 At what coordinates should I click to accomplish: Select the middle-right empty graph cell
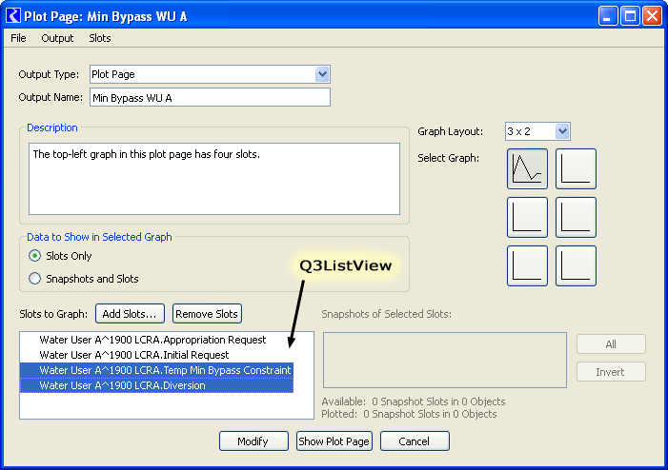[576, 217]
